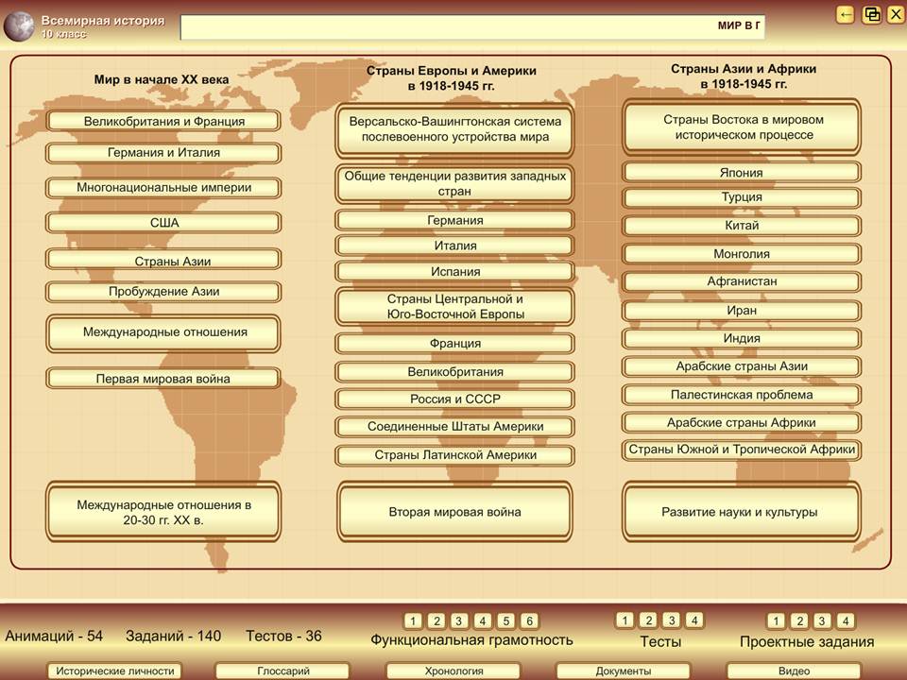This screenshot has height=680, width=907.
Task: Open the Многонациональные империи topic
Action: 163,188
